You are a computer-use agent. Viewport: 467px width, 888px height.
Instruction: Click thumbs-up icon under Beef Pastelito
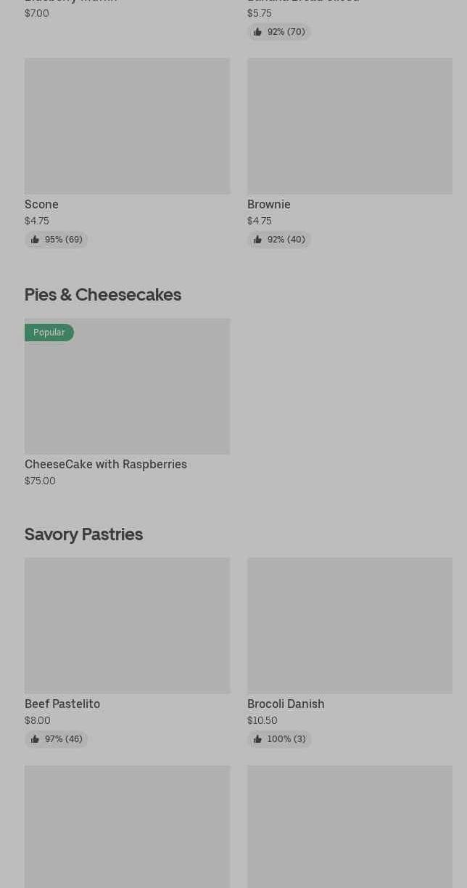click(x=35, y=739)
